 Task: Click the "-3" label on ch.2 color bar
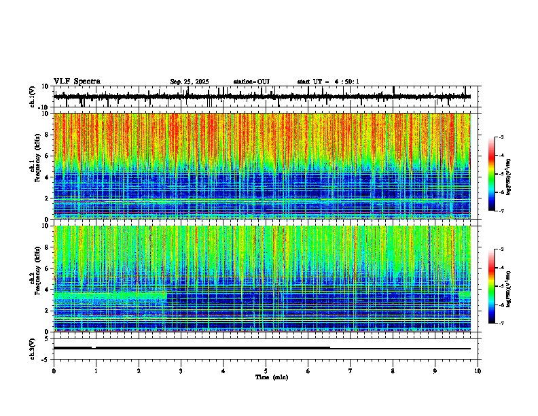501,249
